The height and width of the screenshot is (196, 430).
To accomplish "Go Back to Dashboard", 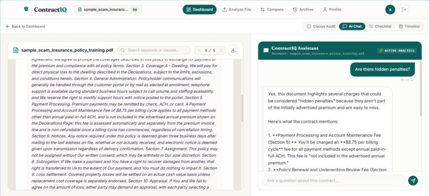I will (26, 26).
